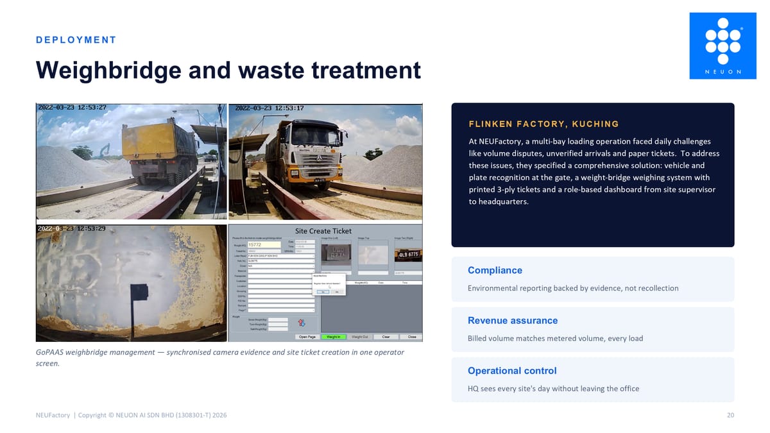Open the Location dropdown
Viewport: 770px width, 433px height.
[281, 286]
